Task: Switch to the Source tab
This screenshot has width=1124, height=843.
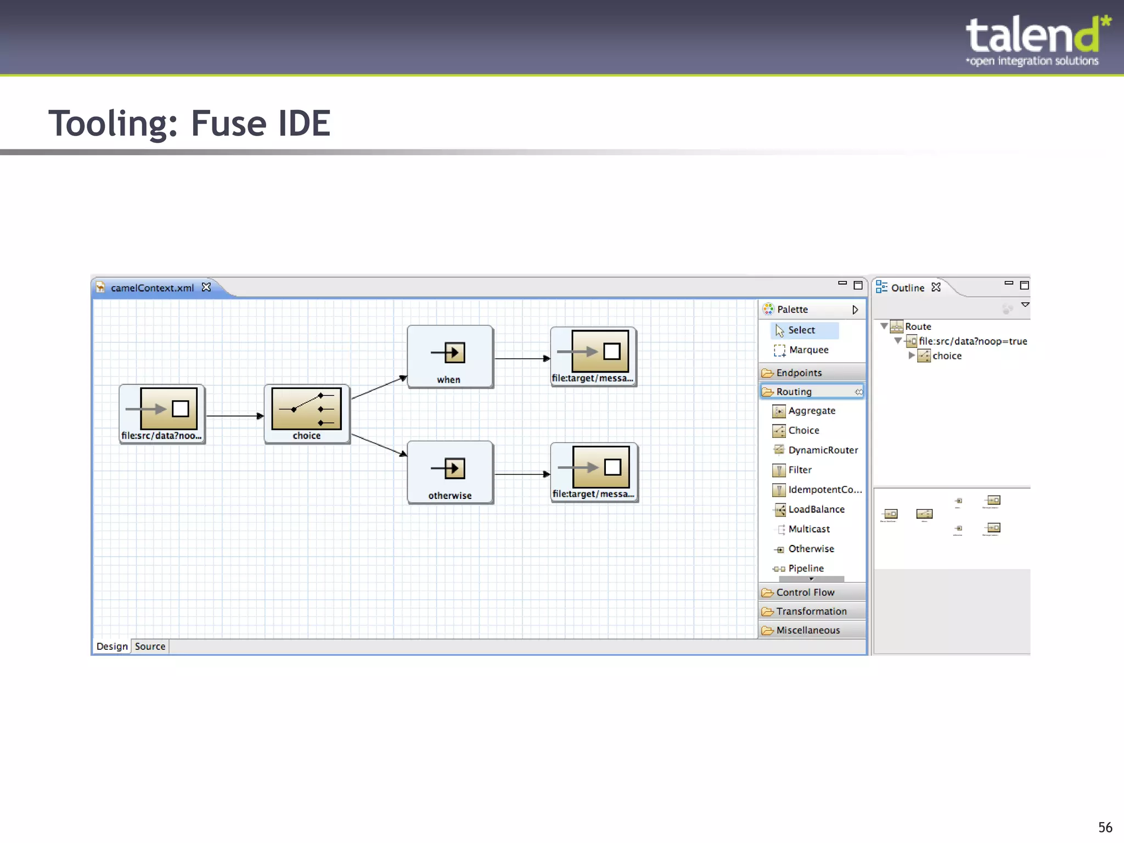Action: (150, 647)
